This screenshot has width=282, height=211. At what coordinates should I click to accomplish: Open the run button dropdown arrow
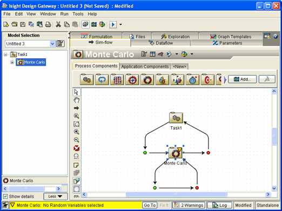pos(120,24)
